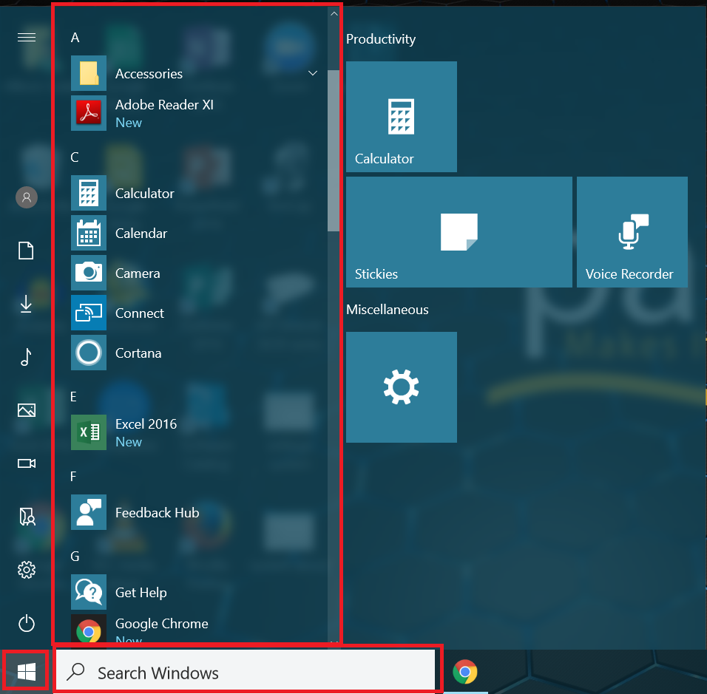Open the Videos camera sidebar icon

[x=27, y=463]
